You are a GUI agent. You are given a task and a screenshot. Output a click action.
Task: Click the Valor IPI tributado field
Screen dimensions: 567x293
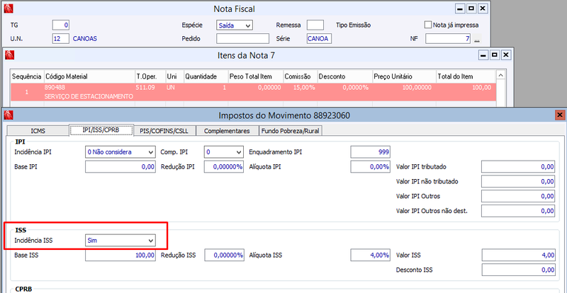click(x=518, y=166)
